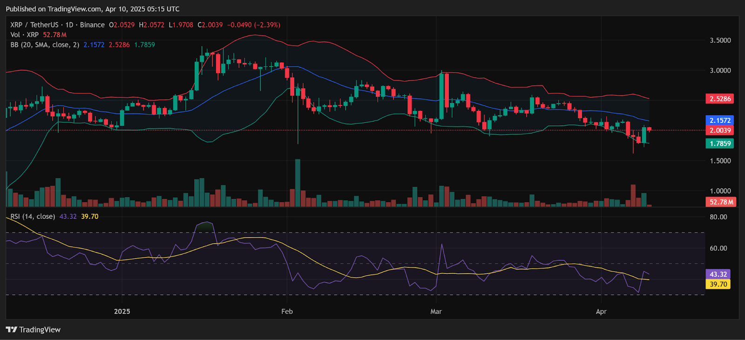
Task: Click the 1.0000 price scale label
Action: [x=720, y=191]
